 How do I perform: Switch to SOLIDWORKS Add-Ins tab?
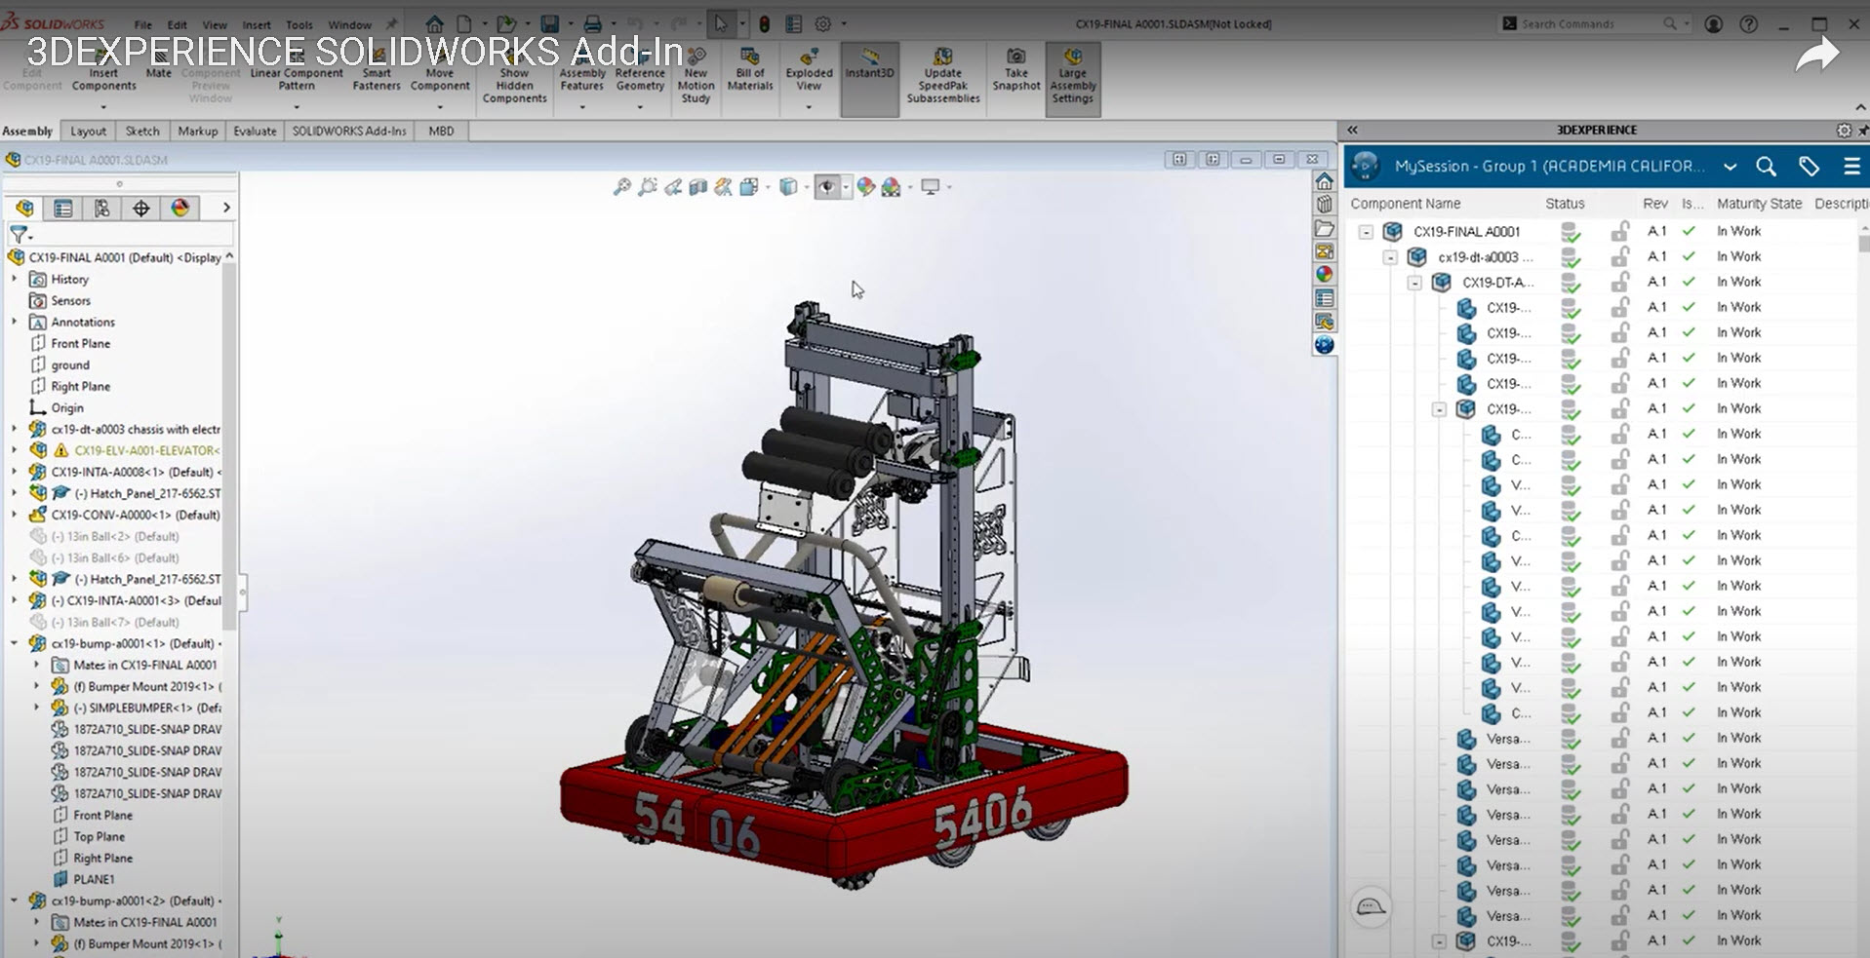point(349,131)
